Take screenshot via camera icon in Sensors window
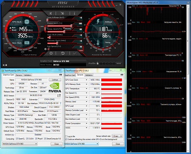The image size is (191, 154). (x=122, y=75)
